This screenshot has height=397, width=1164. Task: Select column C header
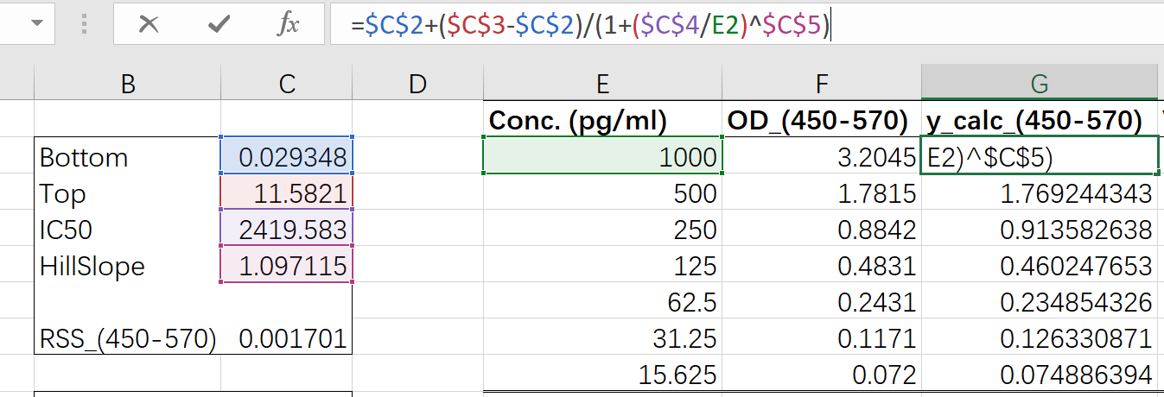pos(287,84)
